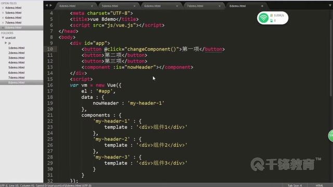Open 6demo.html in the folder tree

point(16,73)
